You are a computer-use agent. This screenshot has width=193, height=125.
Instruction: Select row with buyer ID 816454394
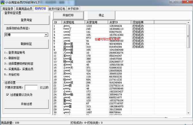(x=120, y=47)
